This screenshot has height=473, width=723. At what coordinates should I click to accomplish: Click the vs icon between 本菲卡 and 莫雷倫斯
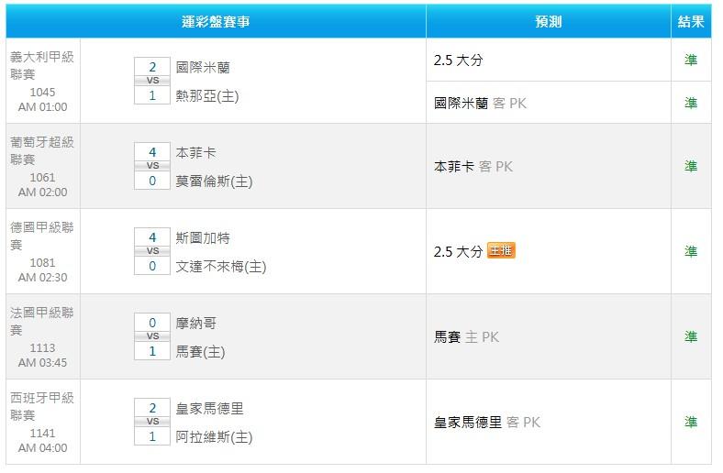[x=152, y=166]
